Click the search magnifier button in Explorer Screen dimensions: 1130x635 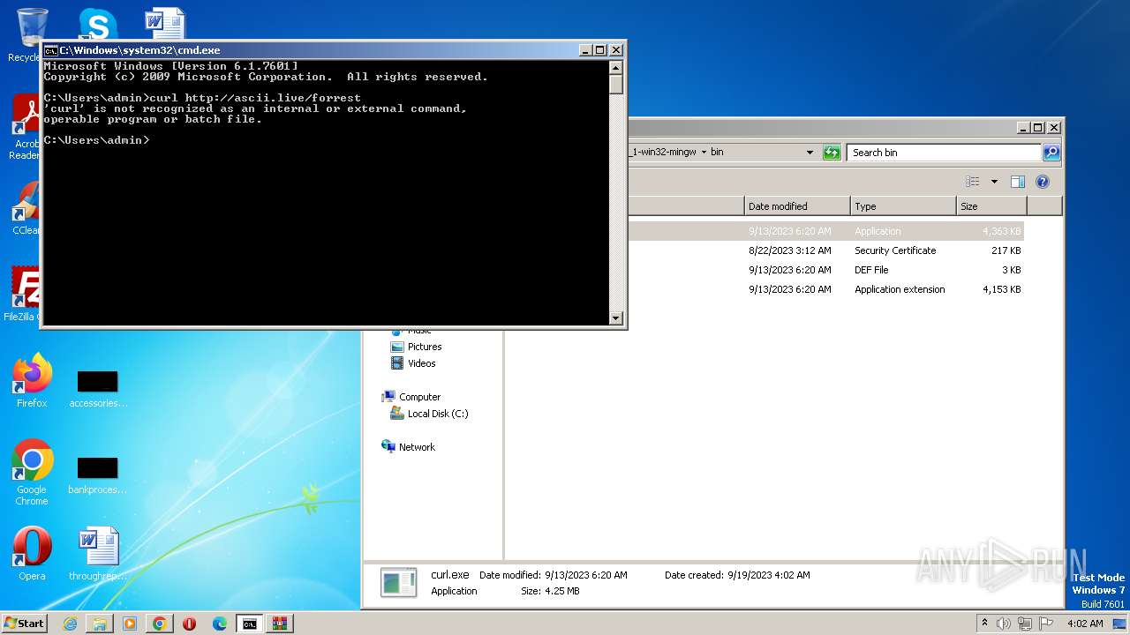[1051, 153]
